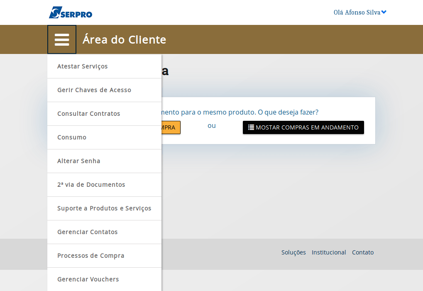The image size is (423, 291).
Task: Click the SERPRO logo
Action: click(71, 12)
